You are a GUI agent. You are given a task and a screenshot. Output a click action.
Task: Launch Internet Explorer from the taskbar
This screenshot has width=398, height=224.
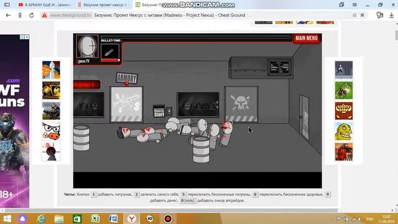41,218
